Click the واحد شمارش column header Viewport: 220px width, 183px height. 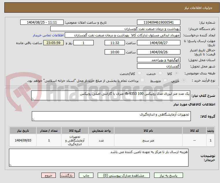(101, 131)
